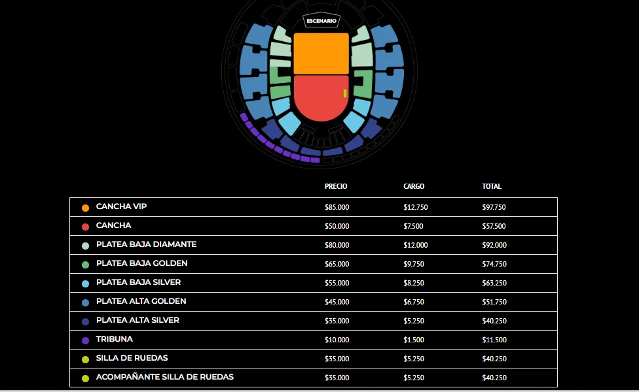
Task: Click the PRECIO column header
Action: pos(336,186)
